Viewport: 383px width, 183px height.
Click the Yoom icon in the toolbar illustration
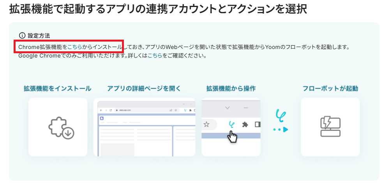pos(231,124)
